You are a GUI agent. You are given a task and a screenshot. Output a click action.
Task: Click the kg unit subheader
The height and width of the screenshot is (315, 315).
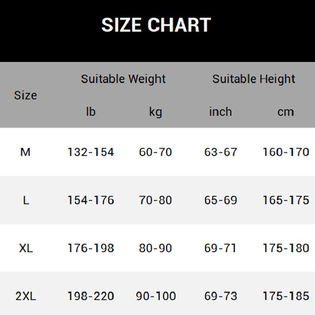[x=156, y=112]
